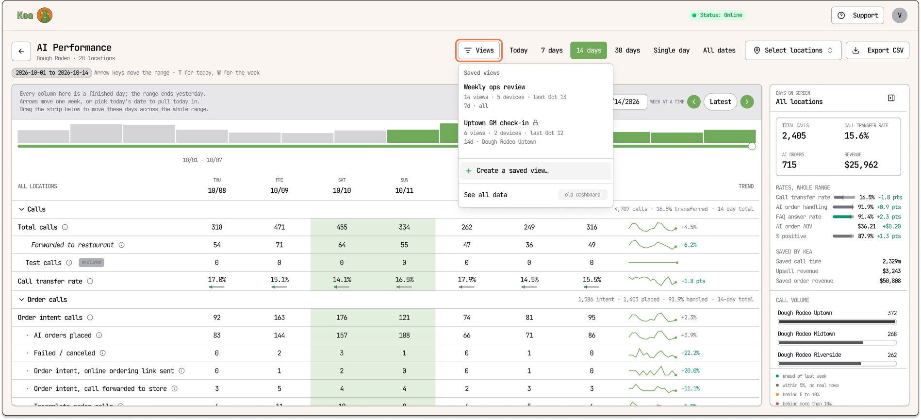Collapse the Order calls section

coord(21,300)
